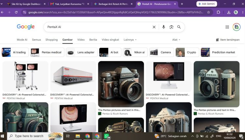Go back to previous page
245x140 pixels.
pos(2,12)
